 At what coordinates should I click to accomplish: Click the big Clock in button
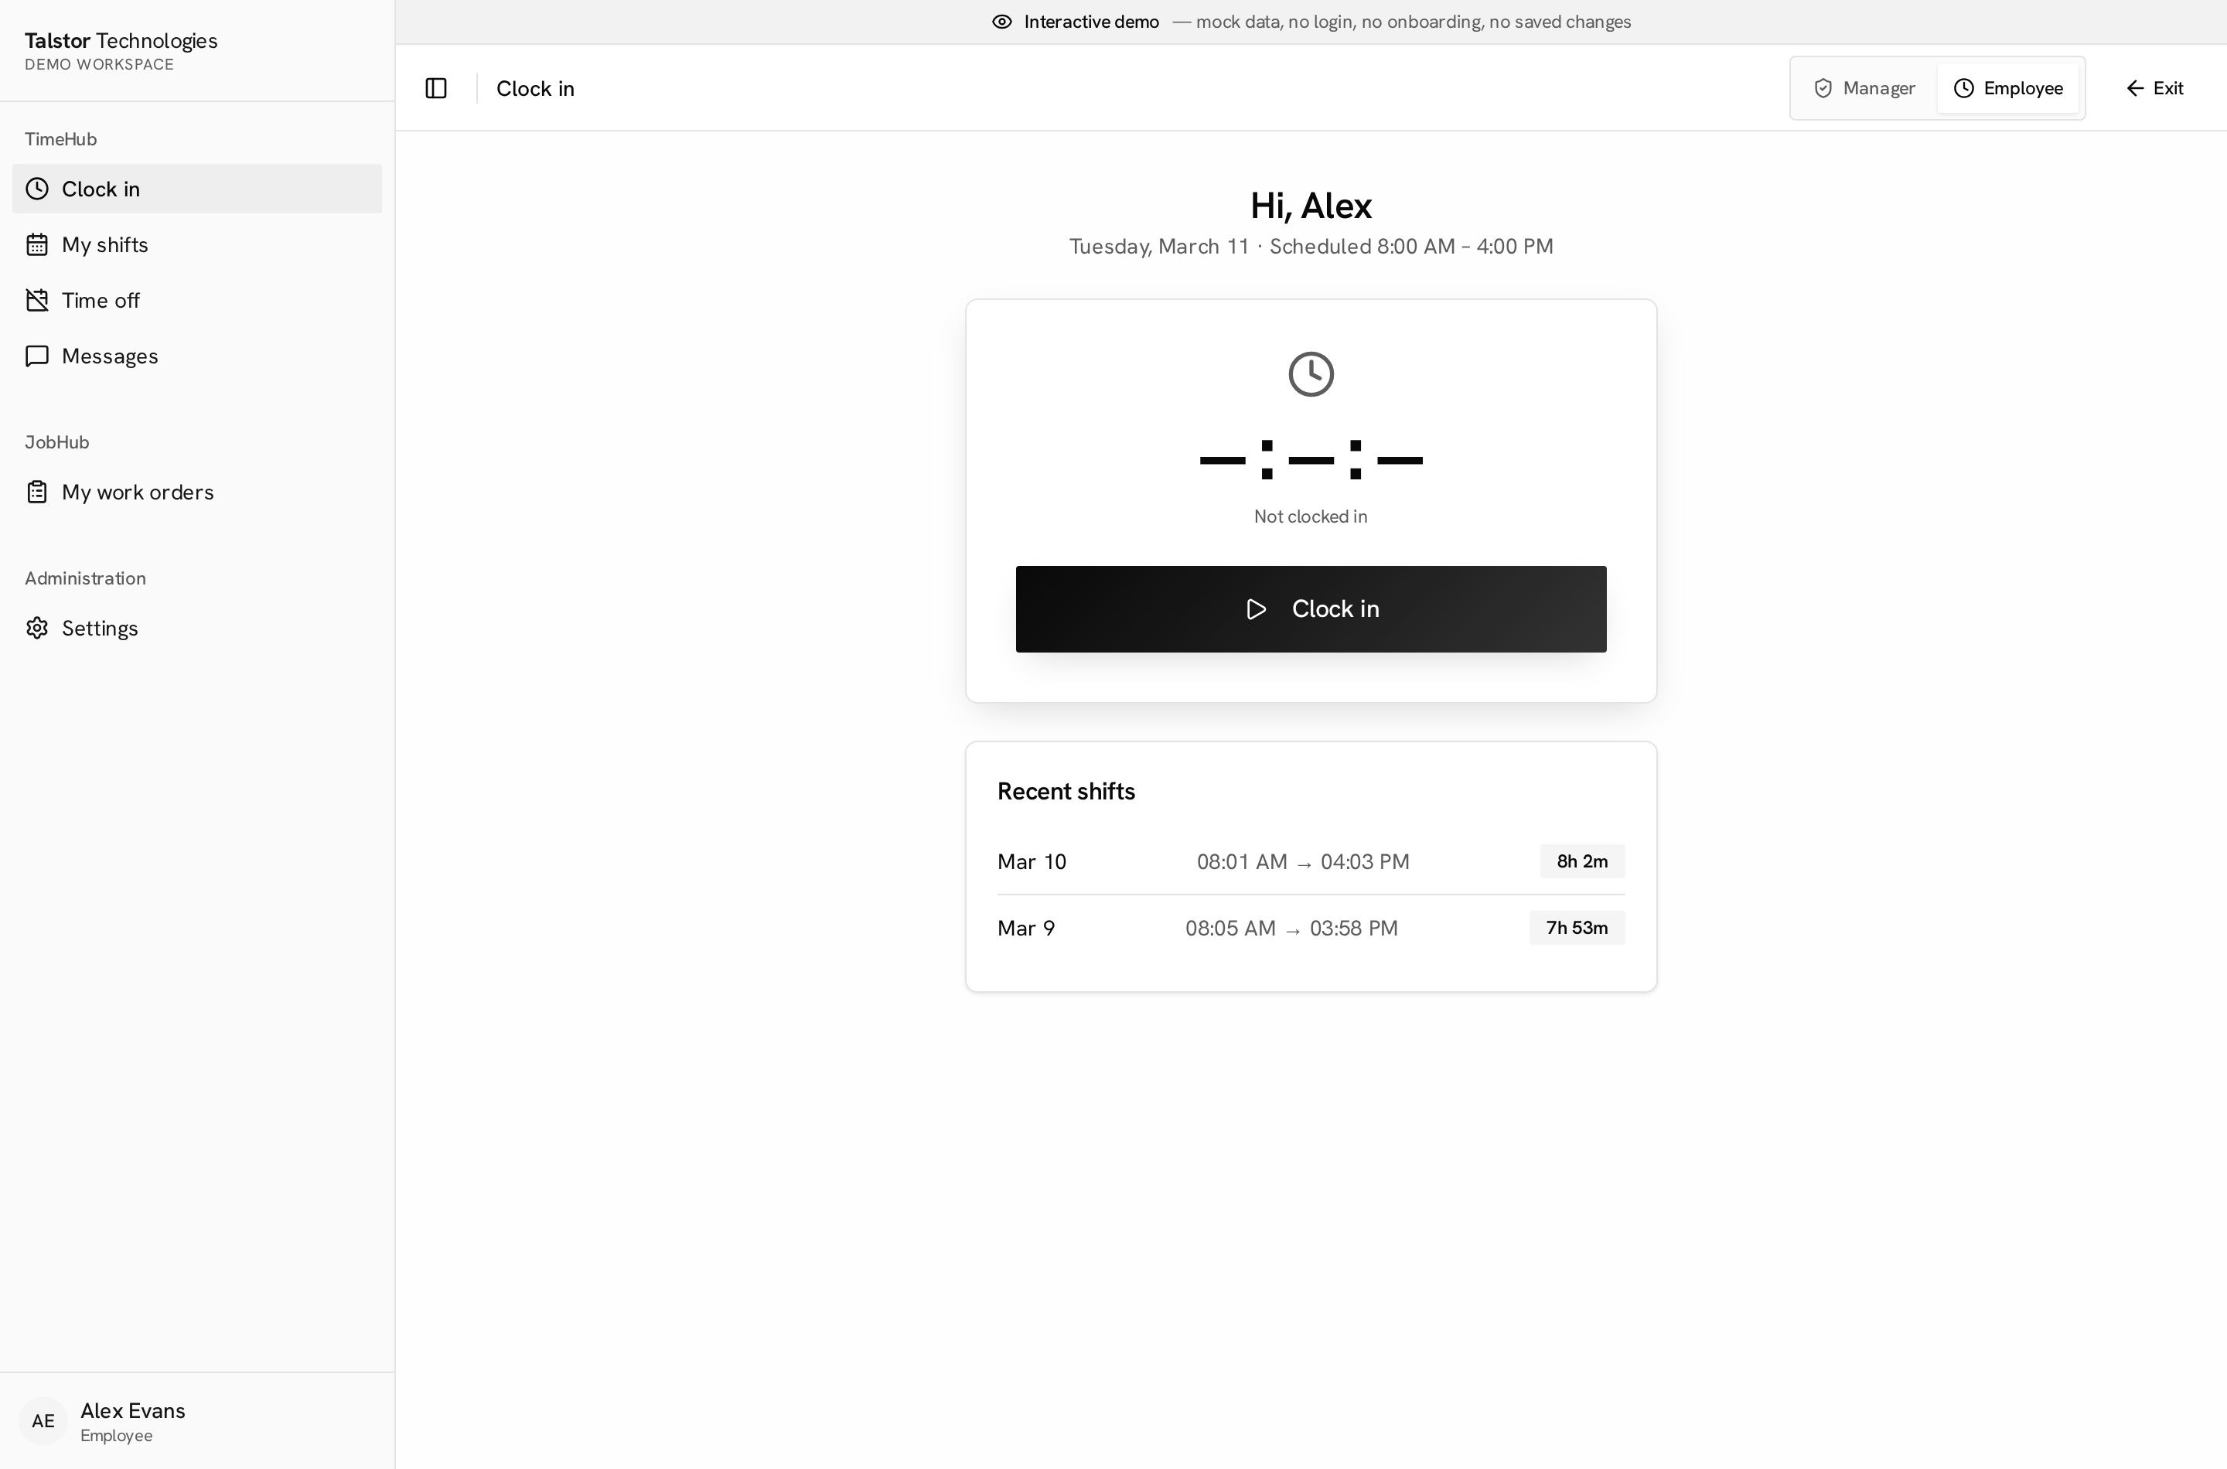(1311, 609)
